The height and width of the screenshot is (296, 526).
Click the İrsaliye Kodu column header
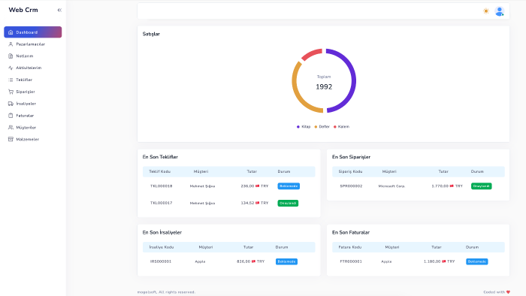pyautogui.click(x=162, y=247)
